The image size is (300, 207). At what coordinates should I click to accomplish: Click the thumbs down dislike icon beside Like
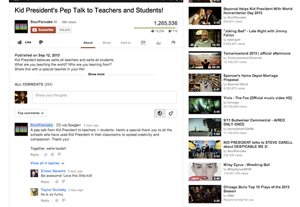pyautogui.click(x=41, y=42)
